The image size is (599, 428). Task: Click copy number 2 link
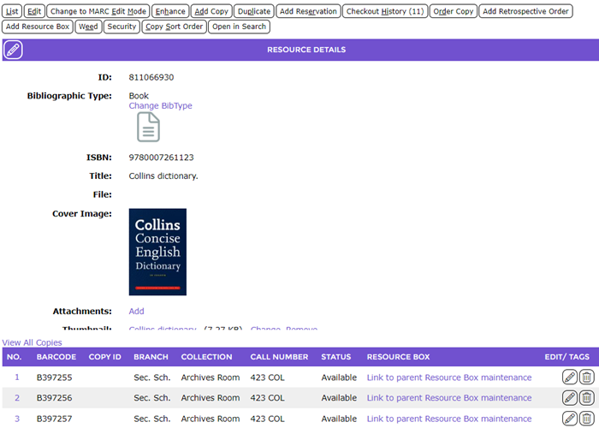(17, 398)
